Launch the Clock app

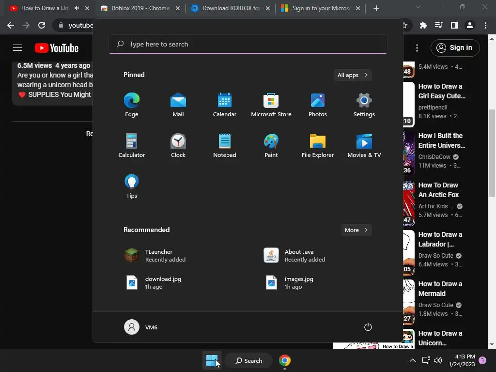point(178,145)
